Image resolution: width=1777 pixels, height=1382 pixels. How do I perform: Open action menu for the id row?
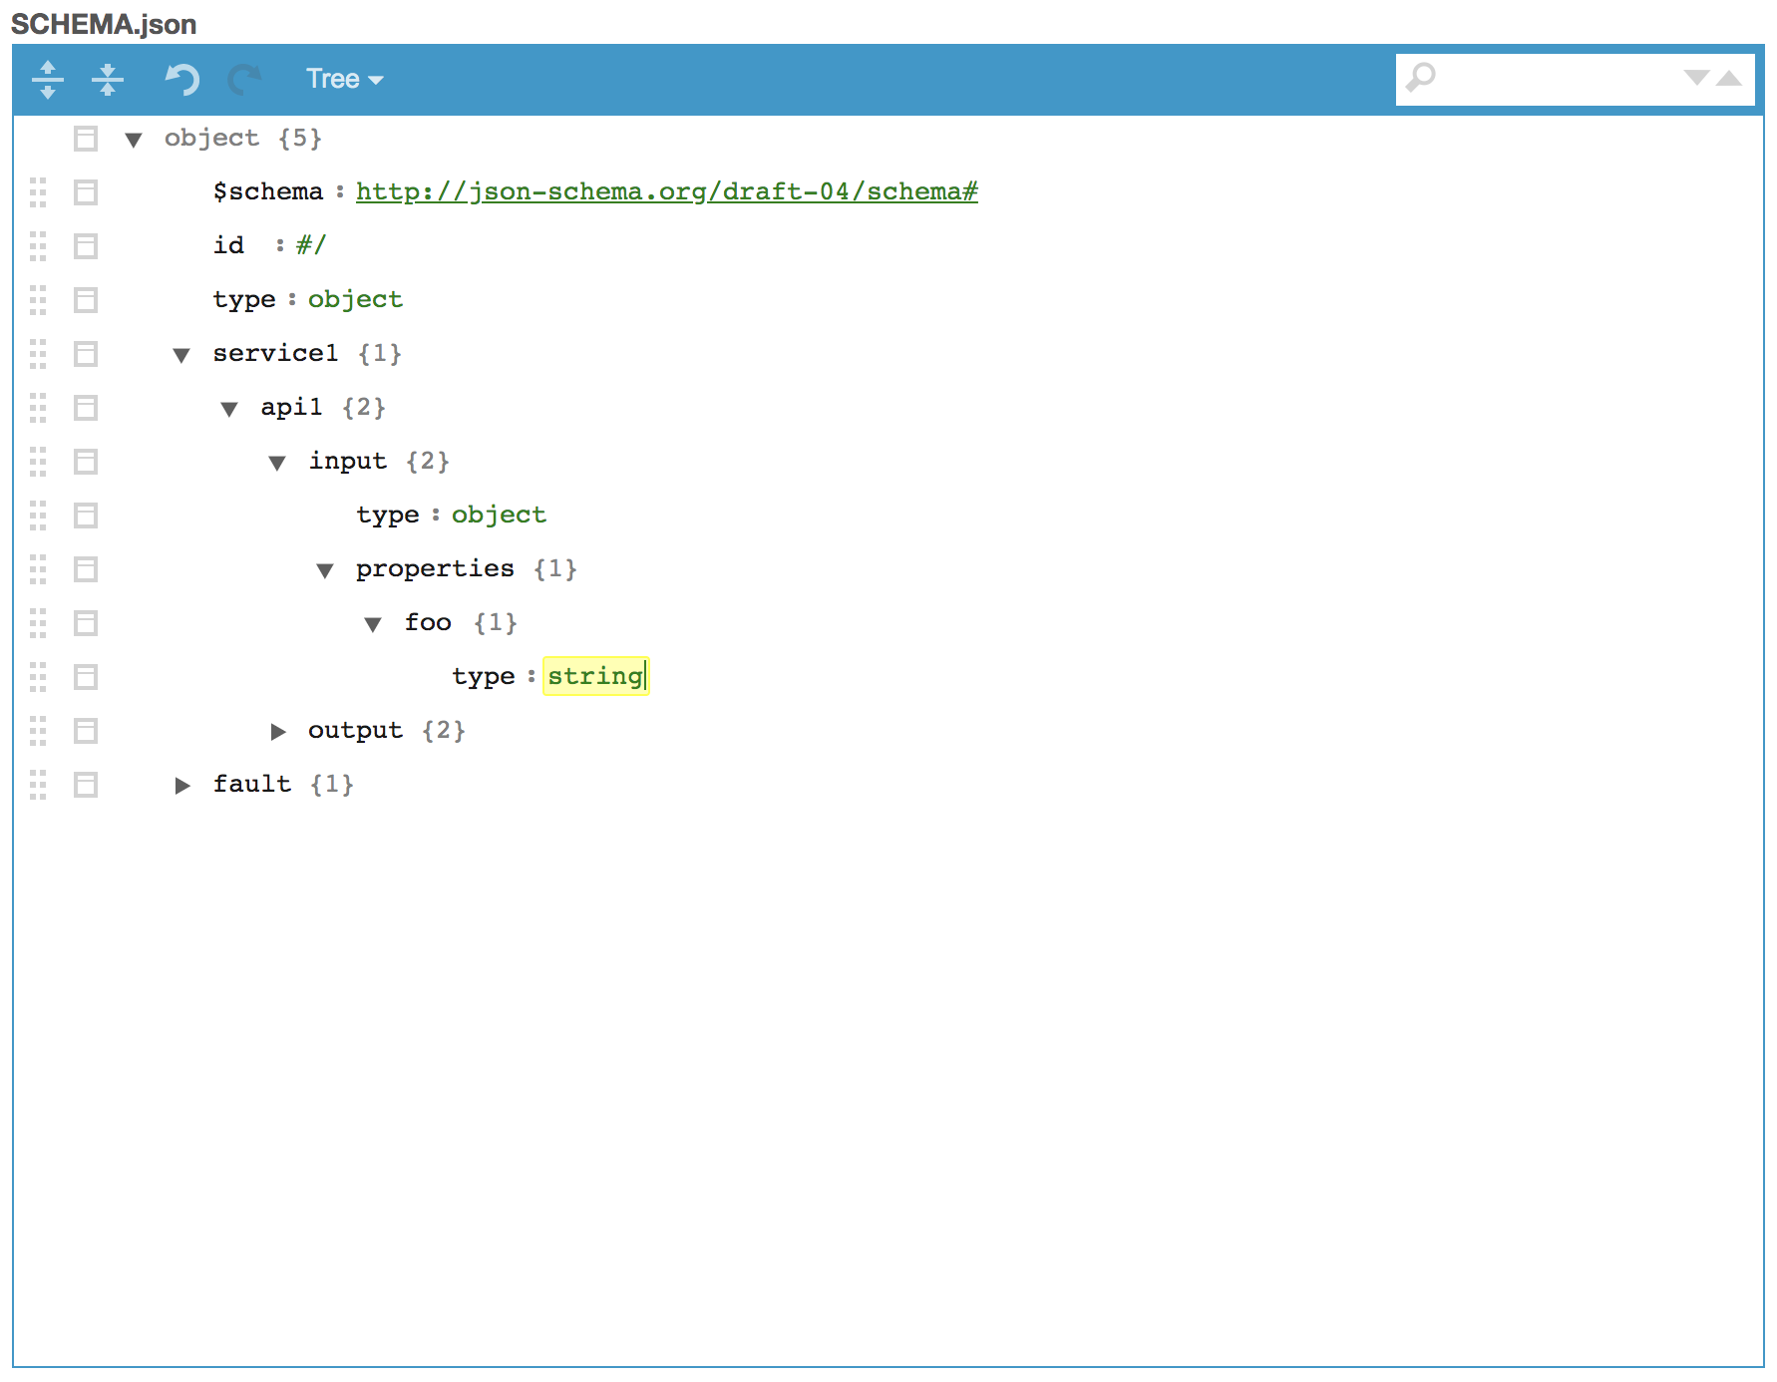86,246
